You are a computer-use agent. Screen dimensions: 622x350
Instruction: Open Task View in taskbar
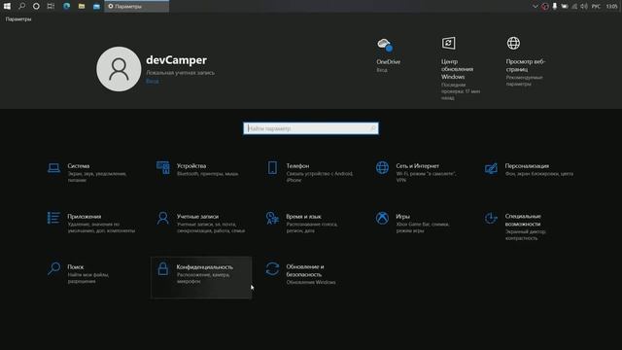(51, 6)
